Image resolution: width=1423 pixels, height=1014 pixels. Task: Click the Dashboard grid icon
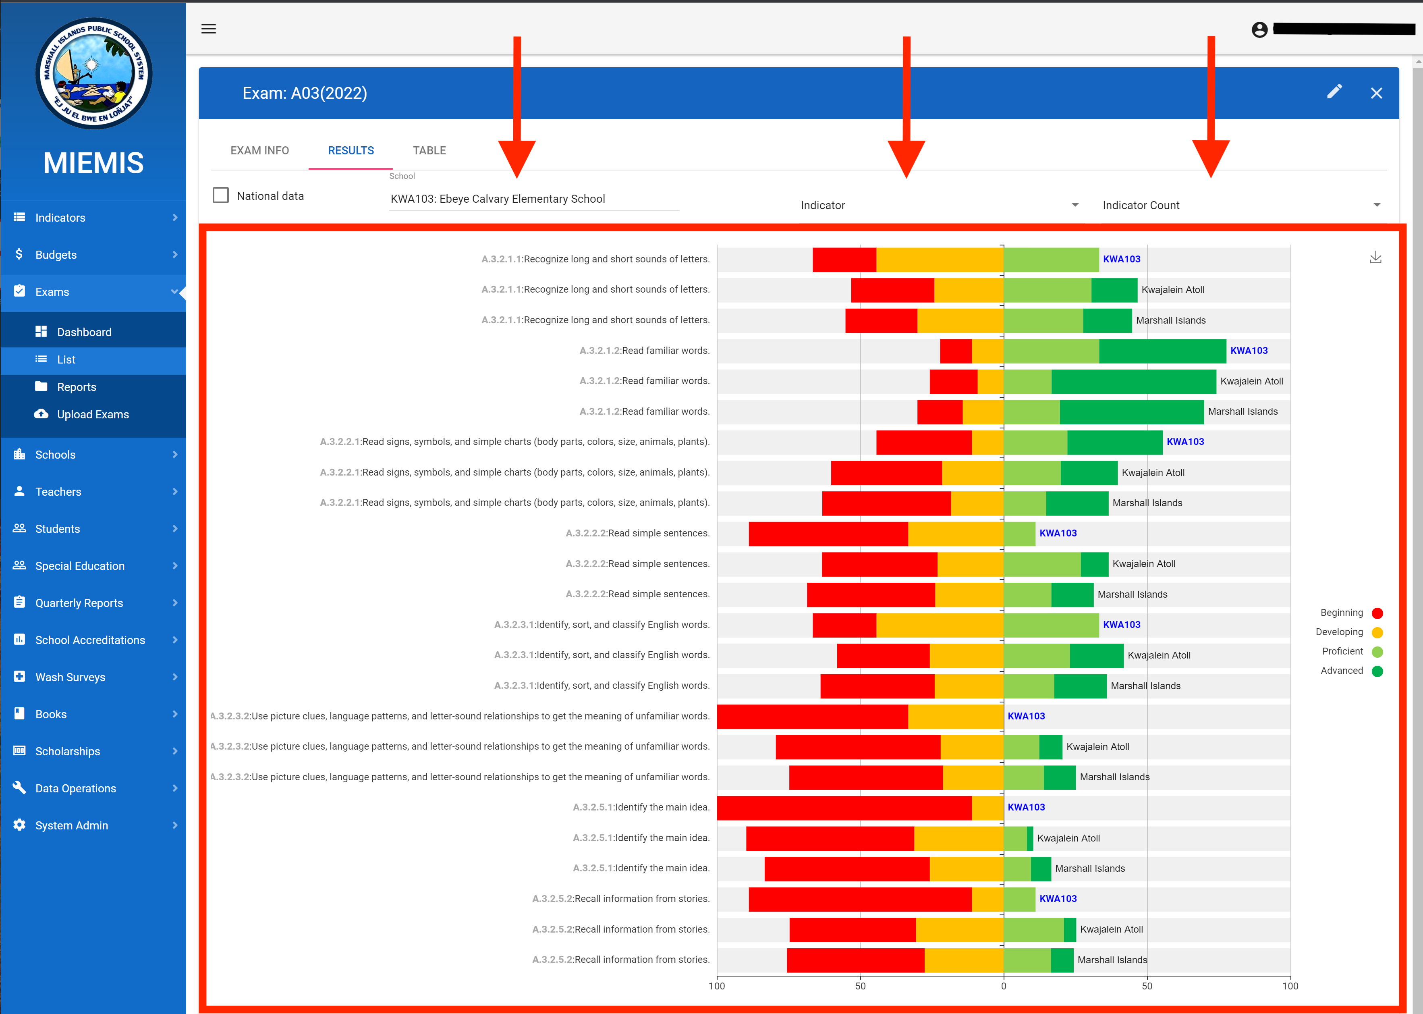[x=41, y=332]
